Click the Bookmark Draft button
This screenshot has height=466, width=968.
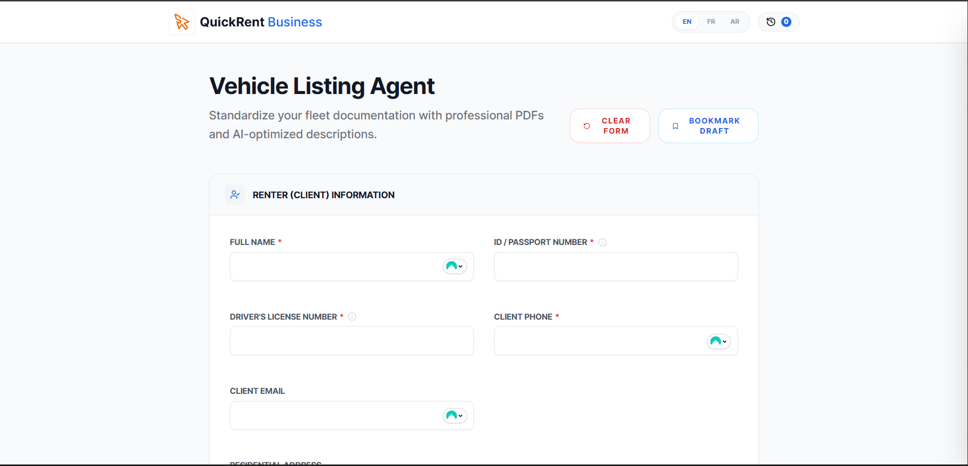pos(708,126)
